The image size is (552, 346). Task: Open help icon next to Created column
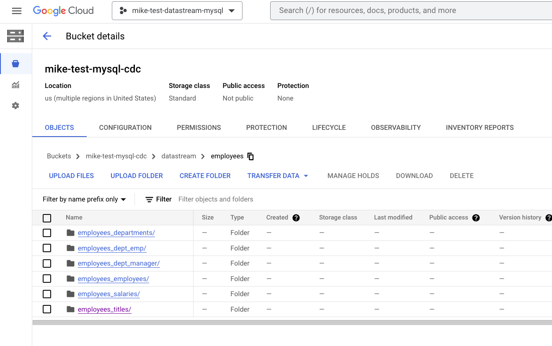(296, 218)
